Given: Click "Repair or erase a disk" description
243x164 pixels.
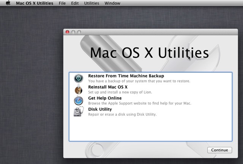Looking at the screenshot, I should (x=122, y=114).
